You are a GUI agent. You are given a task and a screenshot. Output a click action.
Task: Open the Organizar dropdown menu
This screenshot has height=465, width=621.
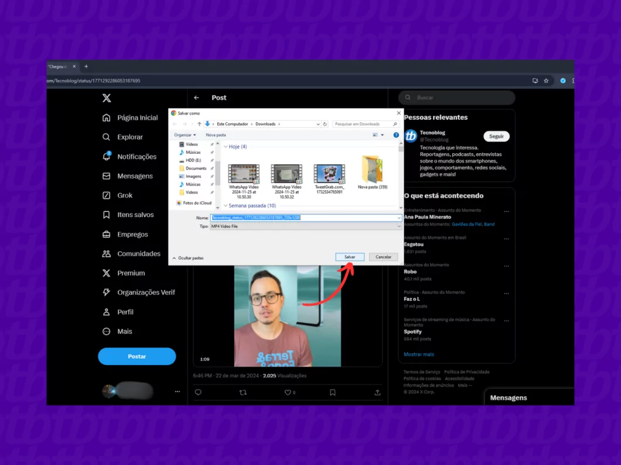coord(185,135)
